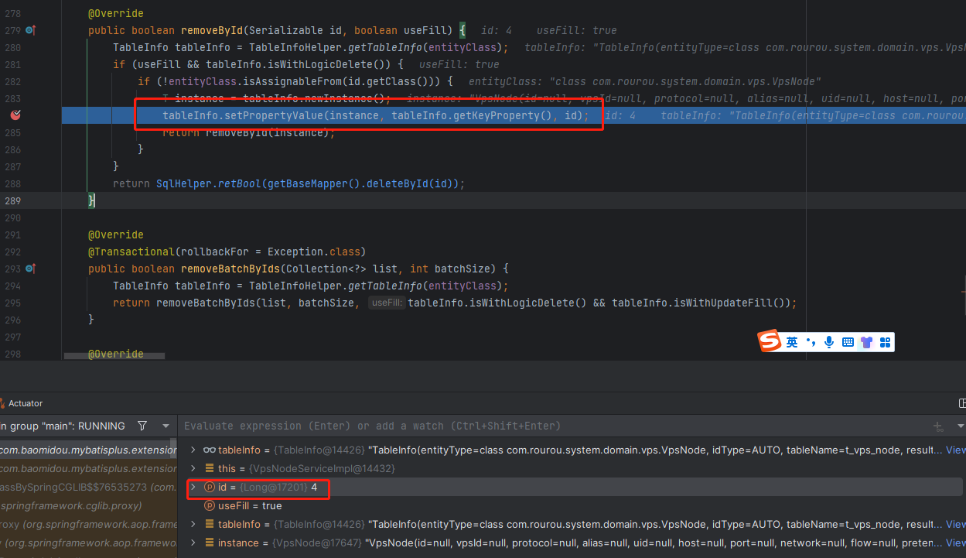Click the add watch icon in evaluate bar
The width and height of the screenshot is (966, 558).
point(938,426)
